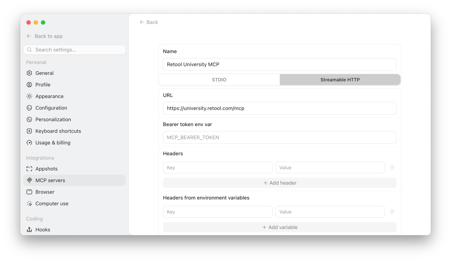Click the Name label

170,51
